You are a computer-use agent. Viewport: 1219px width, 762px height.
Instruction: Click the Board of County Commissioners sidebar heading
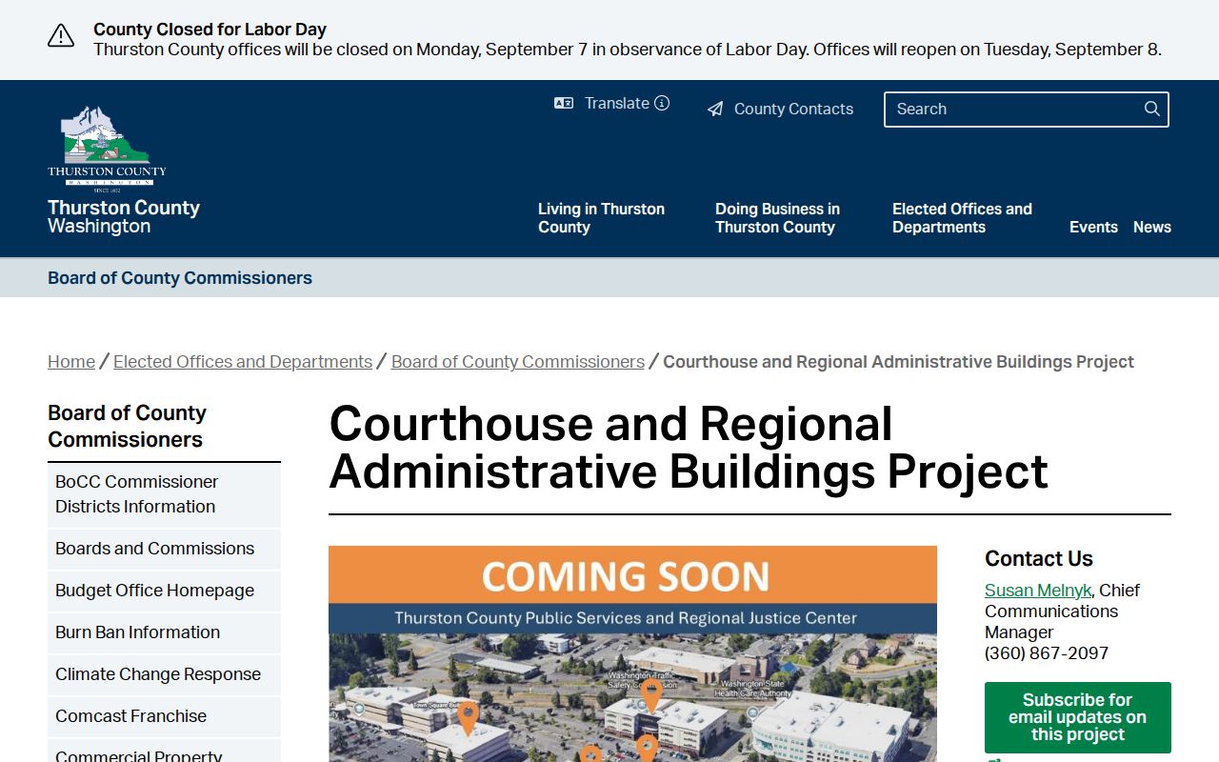pos(127,426)
